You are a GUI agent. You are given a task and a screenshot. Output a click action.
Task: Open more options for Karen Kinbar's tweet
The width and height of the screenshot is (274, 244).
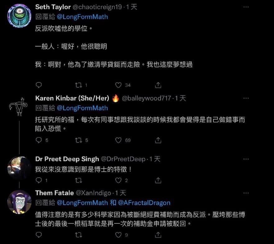click(246, 98)
